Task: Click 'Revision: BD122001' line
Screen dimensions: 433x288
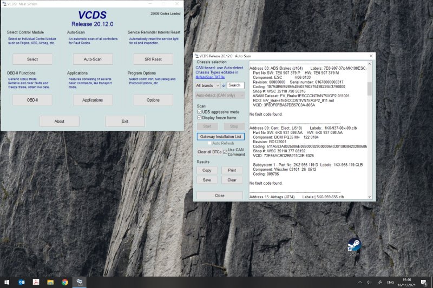Action: point(270,142)
